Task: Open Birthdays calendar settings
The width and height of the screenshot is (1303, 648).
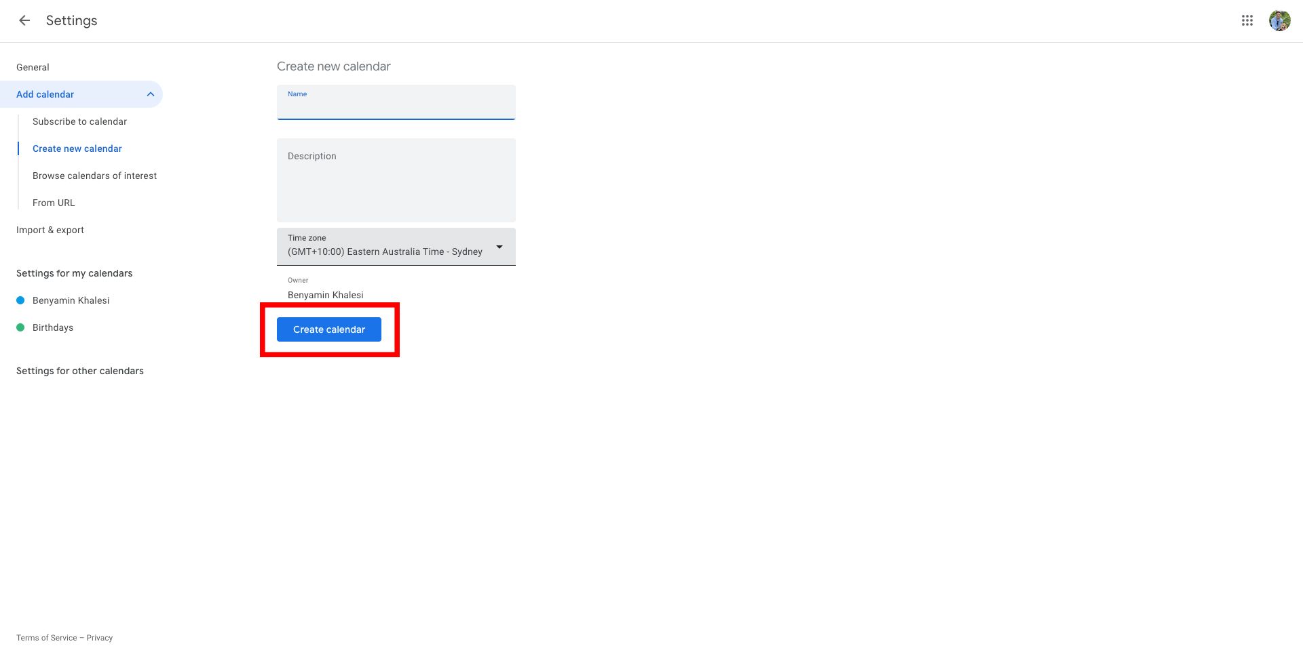Action: [x=53, y=327]
